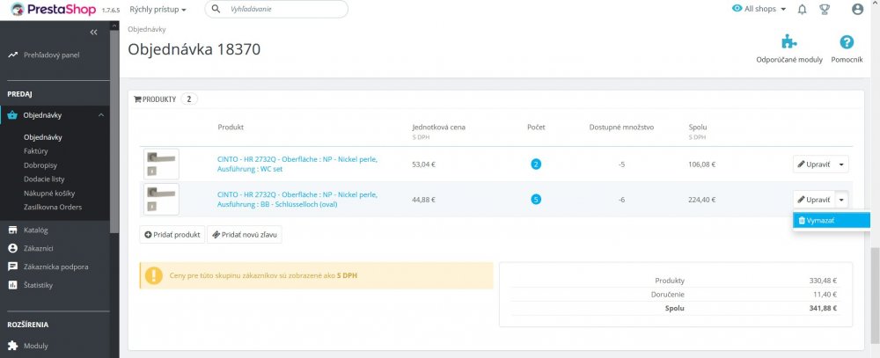Open Odporúčané moduly puzzle icon

[788, 42]
